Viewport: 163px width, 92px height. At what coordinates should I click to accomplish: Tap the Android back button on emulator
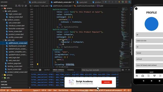pos(143,81)
